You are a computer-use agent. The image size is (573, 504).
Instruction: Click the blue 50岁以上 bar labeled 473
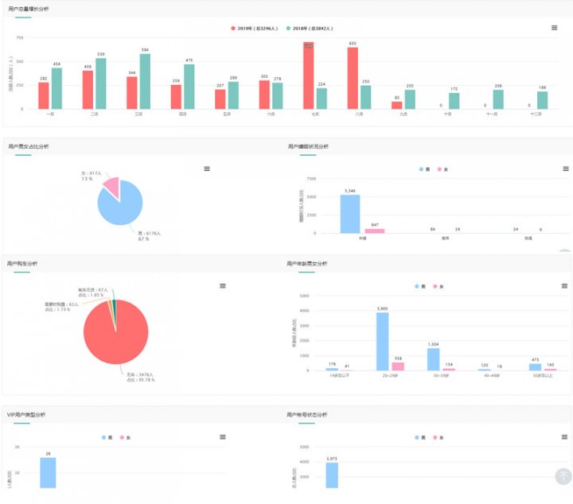point(536,367)
